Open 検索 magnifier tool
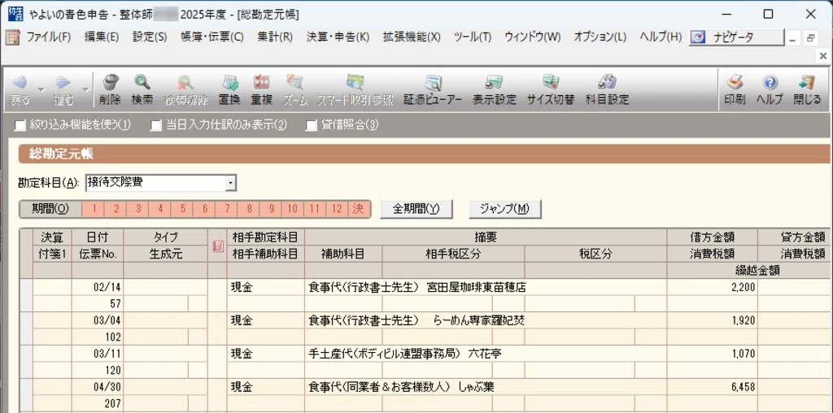The image size is (833, 413). tap(142, 82)
